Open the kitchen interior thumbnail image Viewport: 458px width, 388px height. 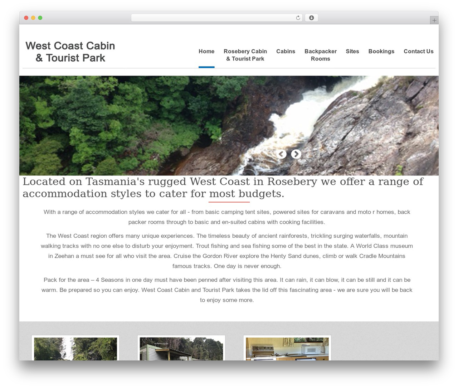287,349
